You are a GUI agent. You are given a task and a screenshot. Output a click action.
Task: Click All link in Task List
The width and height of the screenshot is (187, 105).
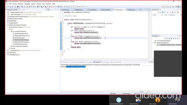(166, 15)
